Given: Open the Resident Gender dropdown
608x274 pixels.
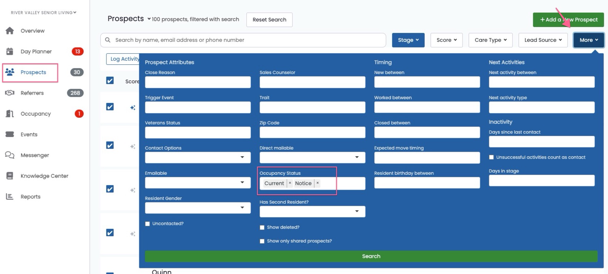Looking at the screenshot, I should tap(198, 208).
